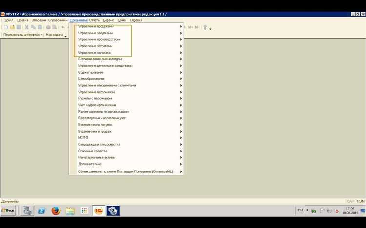
Task: Launch PowerShell from the taskbar
Action: (42, 211)
